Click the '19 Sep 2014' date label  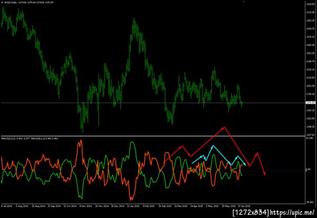(54, 206)
